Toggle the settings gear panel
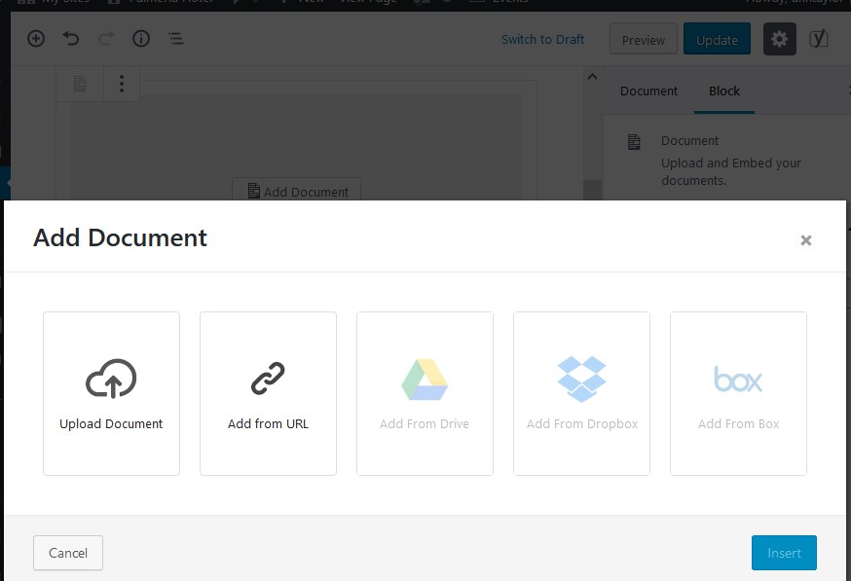 coord(779,39)
